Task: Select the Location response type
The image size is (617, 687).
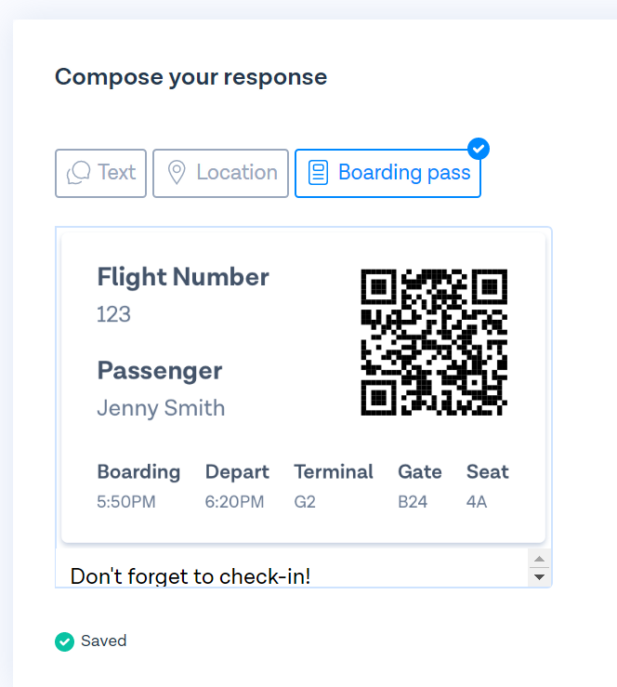Action: click(x=221, y=173)
